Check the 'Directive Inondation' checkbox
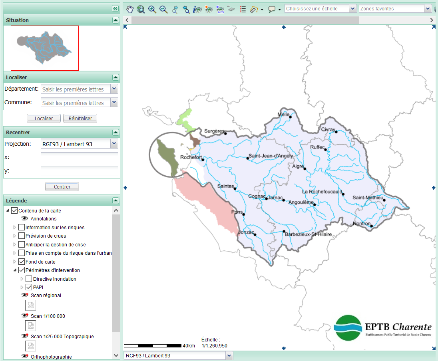This screenshot has width=438, height=361. tap(29, 279)
